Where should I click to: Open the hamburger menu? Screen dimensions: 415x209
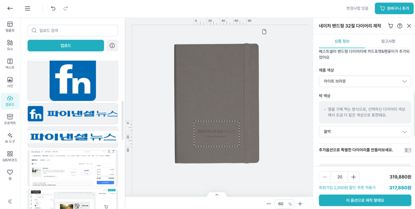click(x=27, y=8)
